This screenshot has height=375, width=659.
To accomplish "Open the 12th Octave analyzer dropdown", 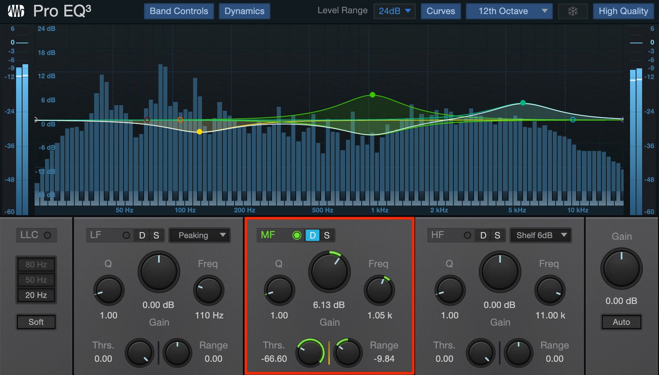I will pyautogui.click(x=509, y=11).
